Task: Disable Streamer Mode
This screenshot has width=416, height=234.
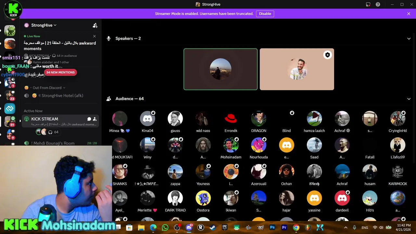Action: pos(265,14)
